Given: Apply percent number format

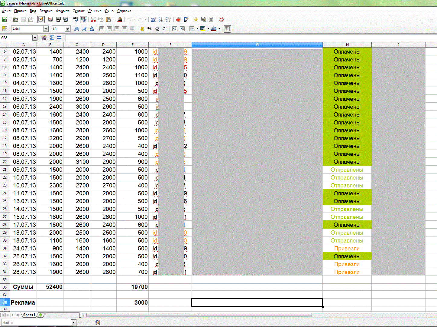Looking at the screenshot, I should click(149, 29).
